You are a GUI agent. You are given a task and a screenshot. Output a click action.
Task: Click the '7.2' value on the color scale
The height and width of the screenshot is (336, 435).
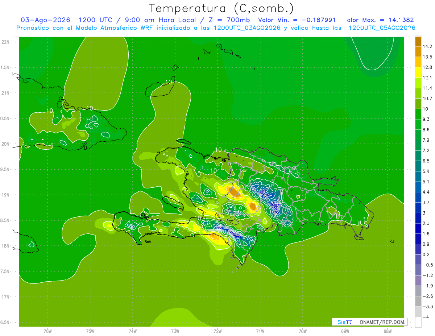(x=426, y=150)
